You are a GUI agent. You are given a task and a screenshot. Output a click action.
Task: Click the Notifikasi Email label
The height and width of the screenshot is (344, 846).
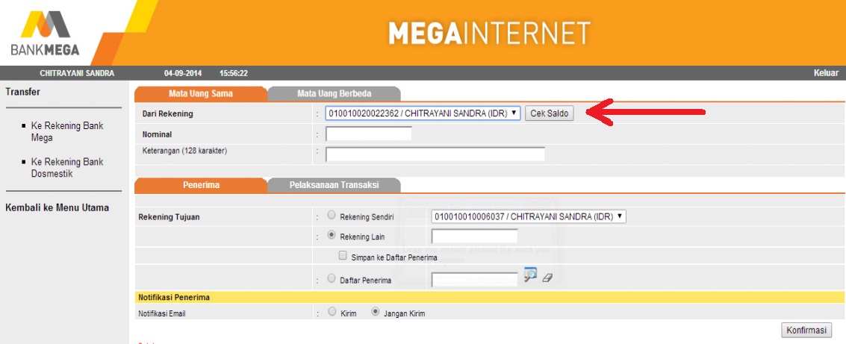162,313
